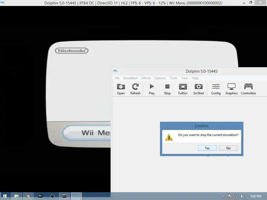Image resolution: width=267 pixels, height=200 pixels.
Task: Minimize the Dolphin render window
Action: [244, 3]
